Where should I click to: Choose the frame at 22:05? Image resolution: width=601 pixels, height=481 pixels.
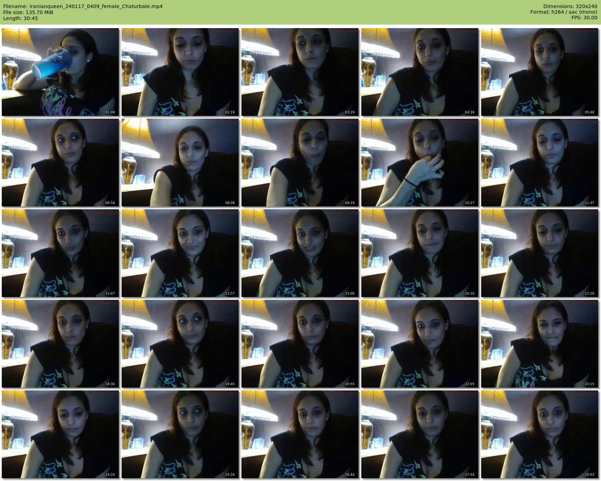pos(420,344)
